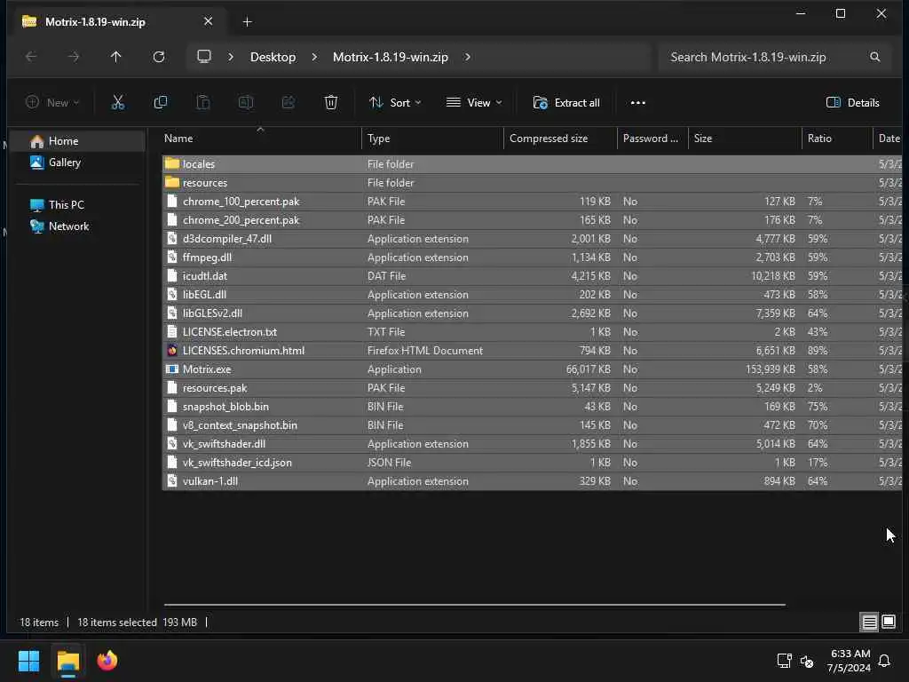Click Extract all button

point(566,103)
